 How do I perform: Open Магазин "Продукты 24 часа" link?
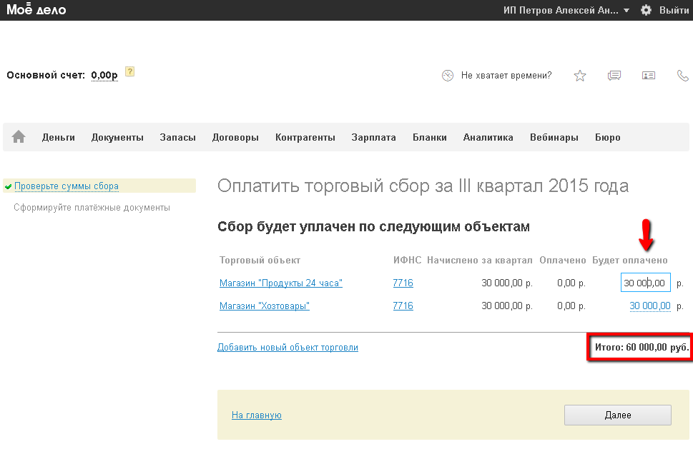[281, 283]
